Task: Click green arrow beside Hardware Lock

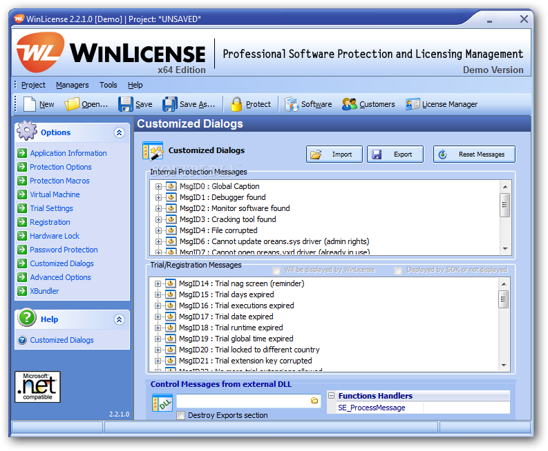Action: [x=22, y=236]
